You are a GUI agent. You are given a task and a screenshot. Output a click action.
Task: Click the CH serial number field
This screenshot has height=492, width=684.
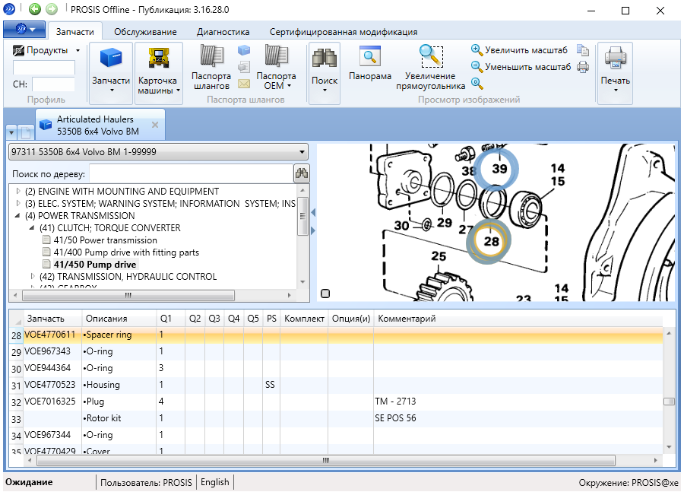click(x=53, y=84)
